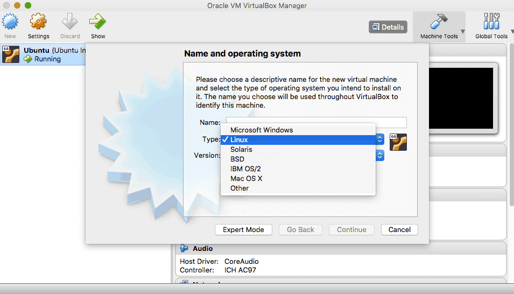This screenshot has width=514, height=294.
Task: Click the Host Driver label
Action: coord(199,262)
